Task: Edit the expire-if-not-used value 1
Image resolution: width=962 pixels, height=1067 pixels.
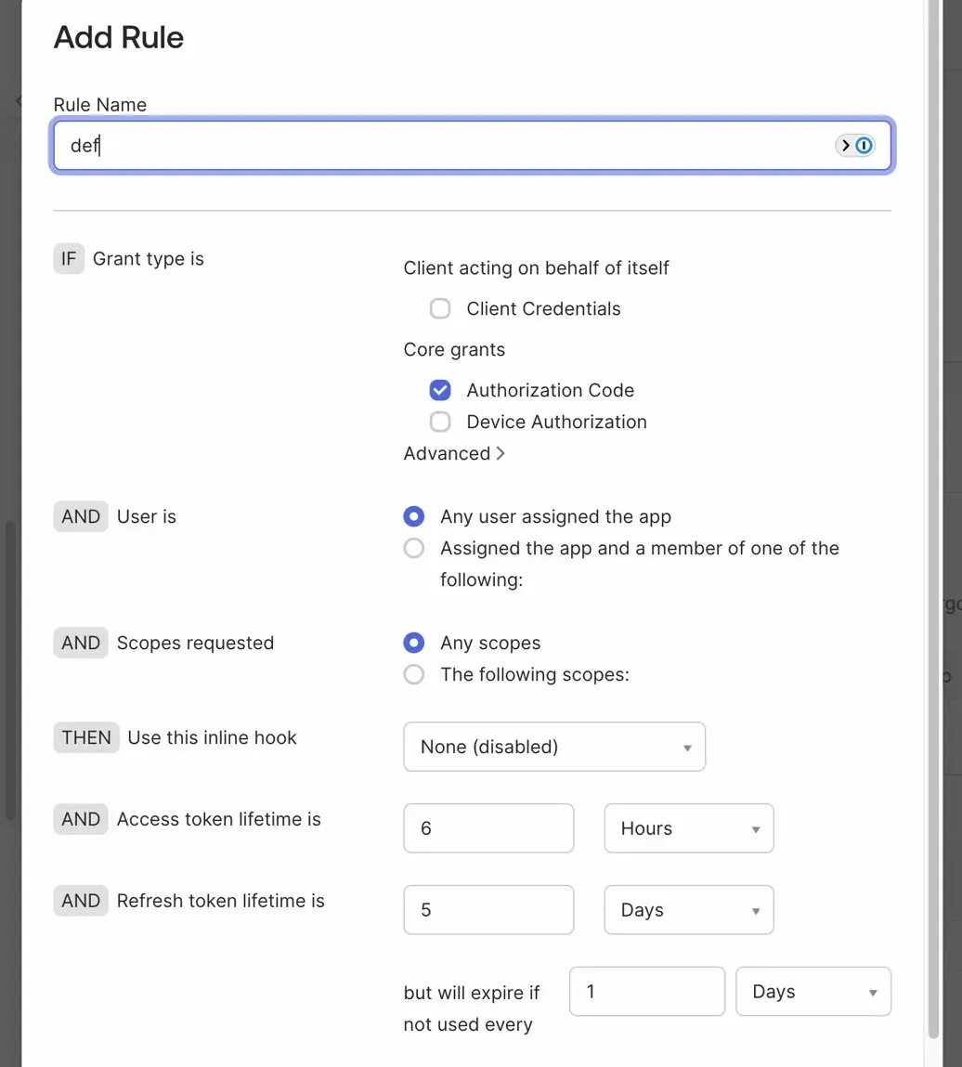Action: coord(647,992)
